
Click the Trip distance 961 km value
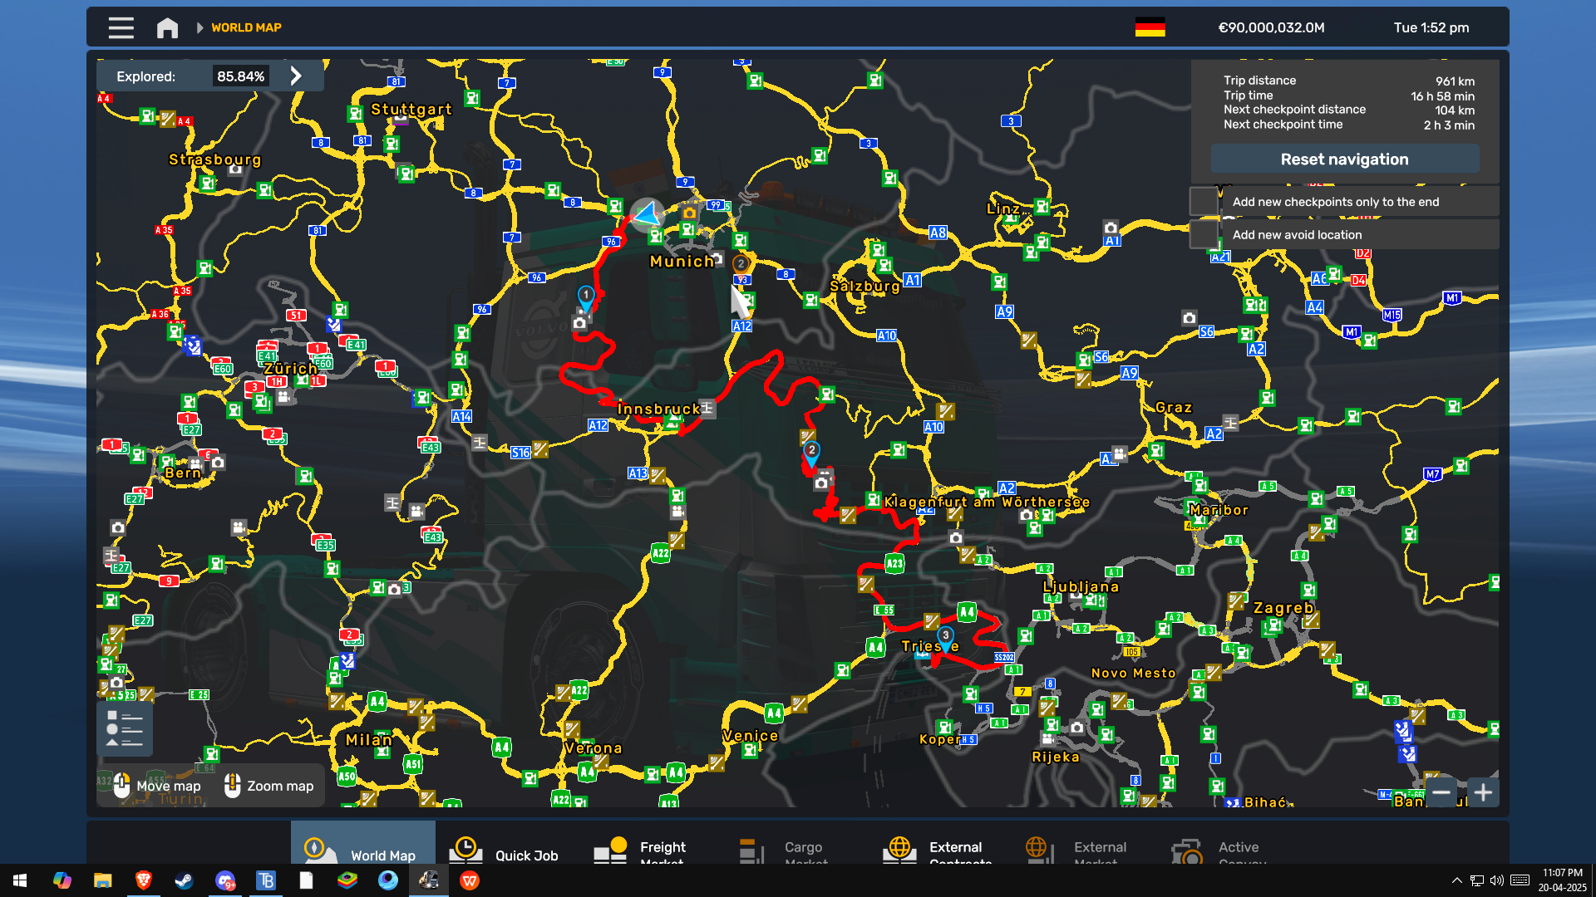click(1455, 81)
